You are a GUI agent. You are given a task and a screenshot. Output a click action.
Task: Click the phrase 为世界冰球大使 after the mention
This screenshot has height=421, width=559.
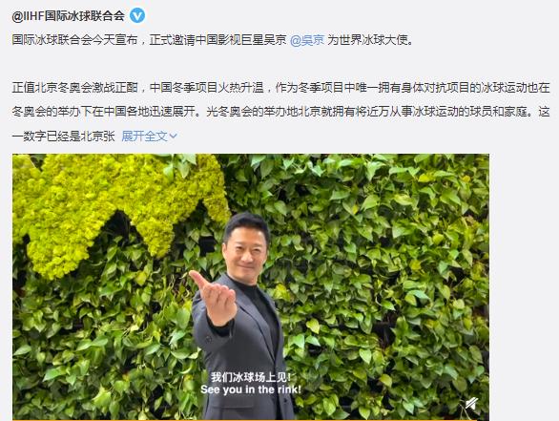pos(370,40)
